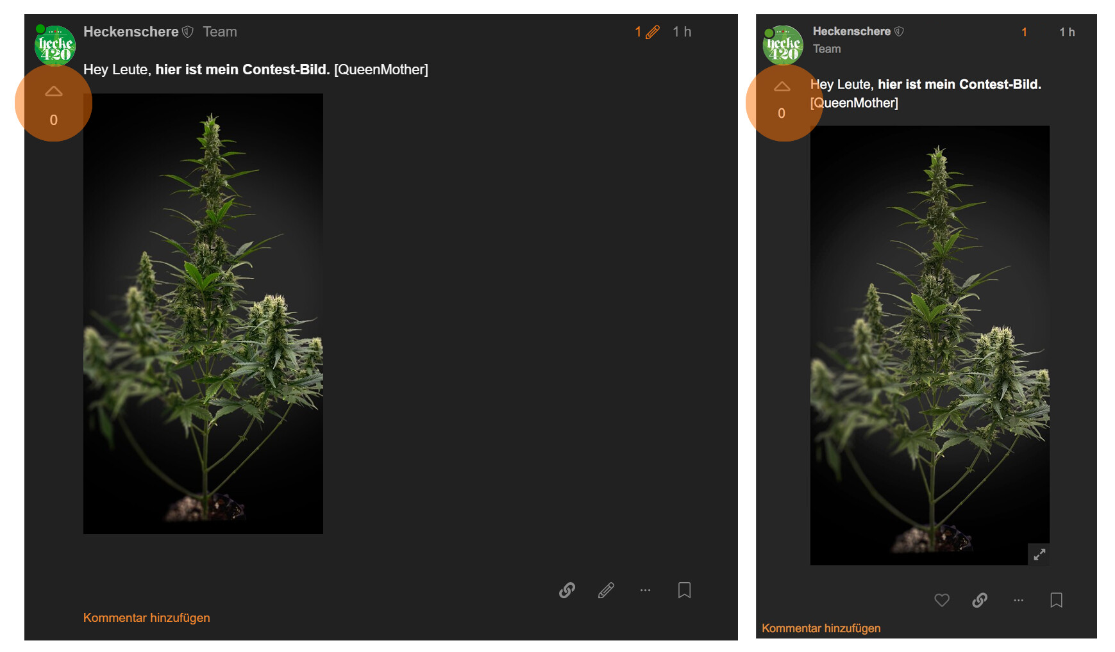
Task: Click left Kommentar hinzufügen link
Action: coord(147,617)
